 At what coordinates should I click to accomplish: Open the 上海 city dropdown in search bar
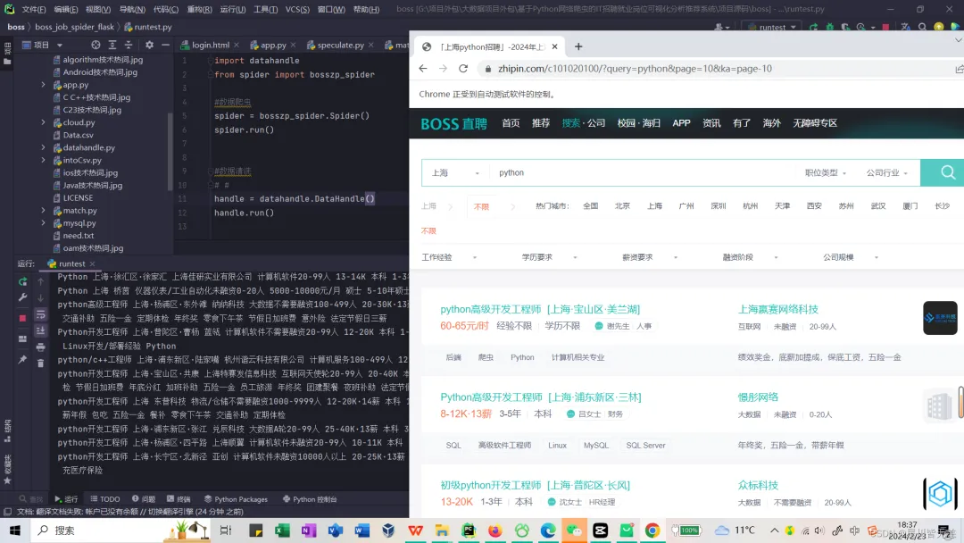point(455,172)
